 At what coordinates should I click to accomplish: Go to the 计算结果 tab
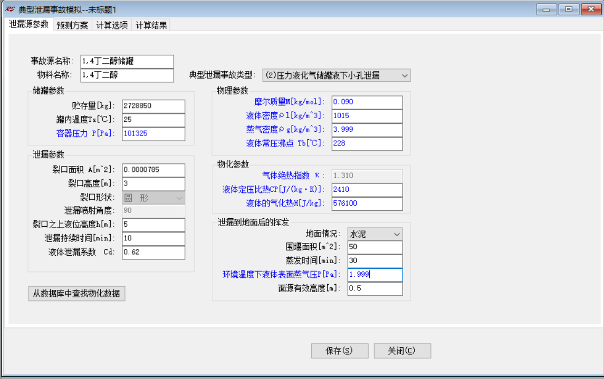151,25
